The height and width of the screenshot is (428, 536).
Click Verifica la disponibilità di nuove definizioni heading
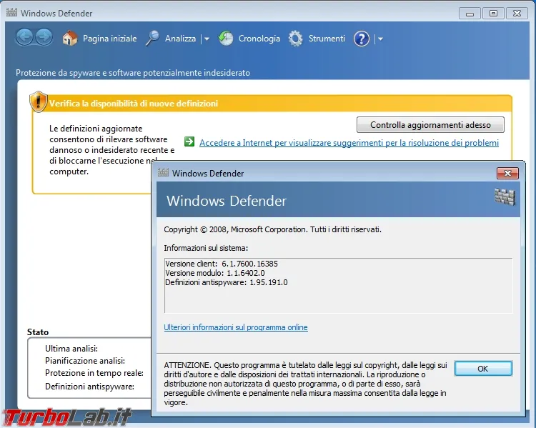[134, 103]
